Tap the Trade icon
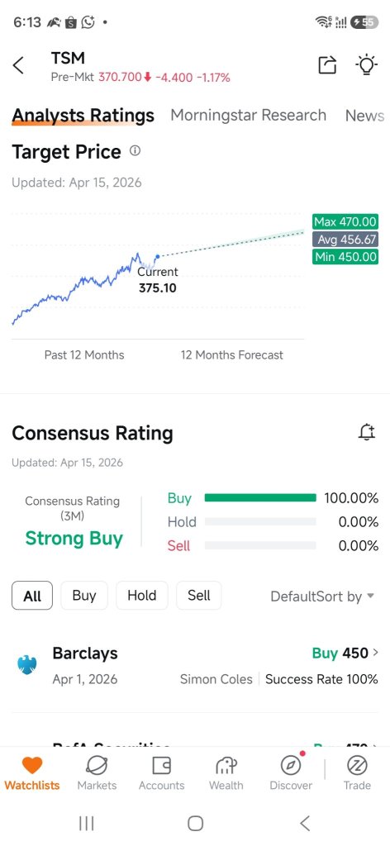The height and width of the screenshot is (846, 390). (x=357, y=765)
